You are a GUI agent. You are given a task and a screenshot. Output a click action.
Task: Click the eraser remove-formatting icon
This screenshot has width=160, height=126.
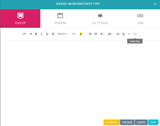pos(53,34)
